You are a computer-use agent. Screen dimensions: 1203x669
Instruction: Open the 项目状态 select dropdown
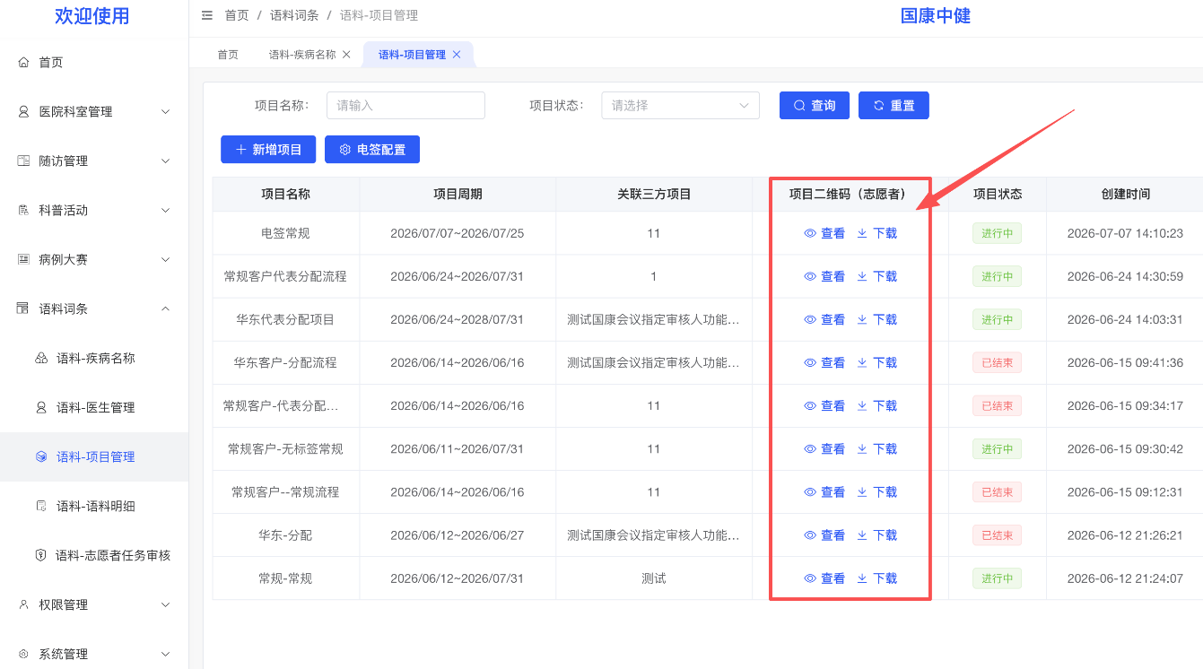point(680,105)
